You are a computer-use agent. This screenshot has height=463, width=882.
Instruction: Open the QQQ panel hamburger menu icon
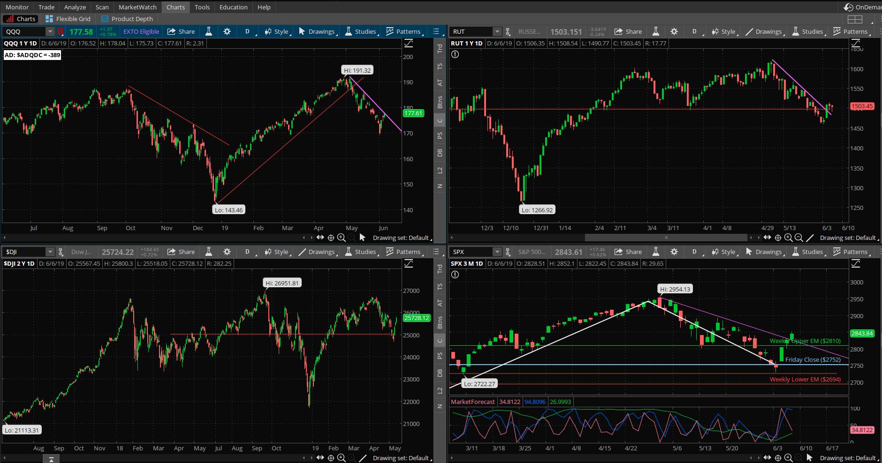(x=436, y=31)
